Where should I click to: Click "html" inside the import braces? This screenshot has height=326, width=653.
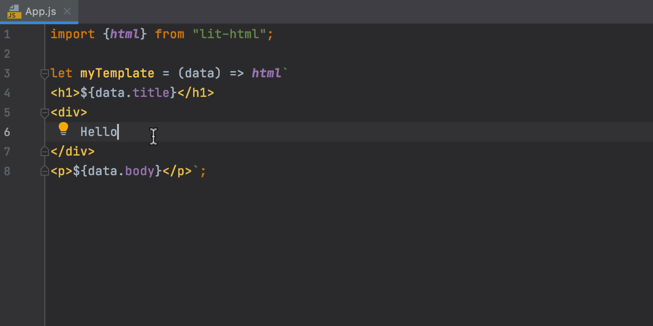pos(125,34)
